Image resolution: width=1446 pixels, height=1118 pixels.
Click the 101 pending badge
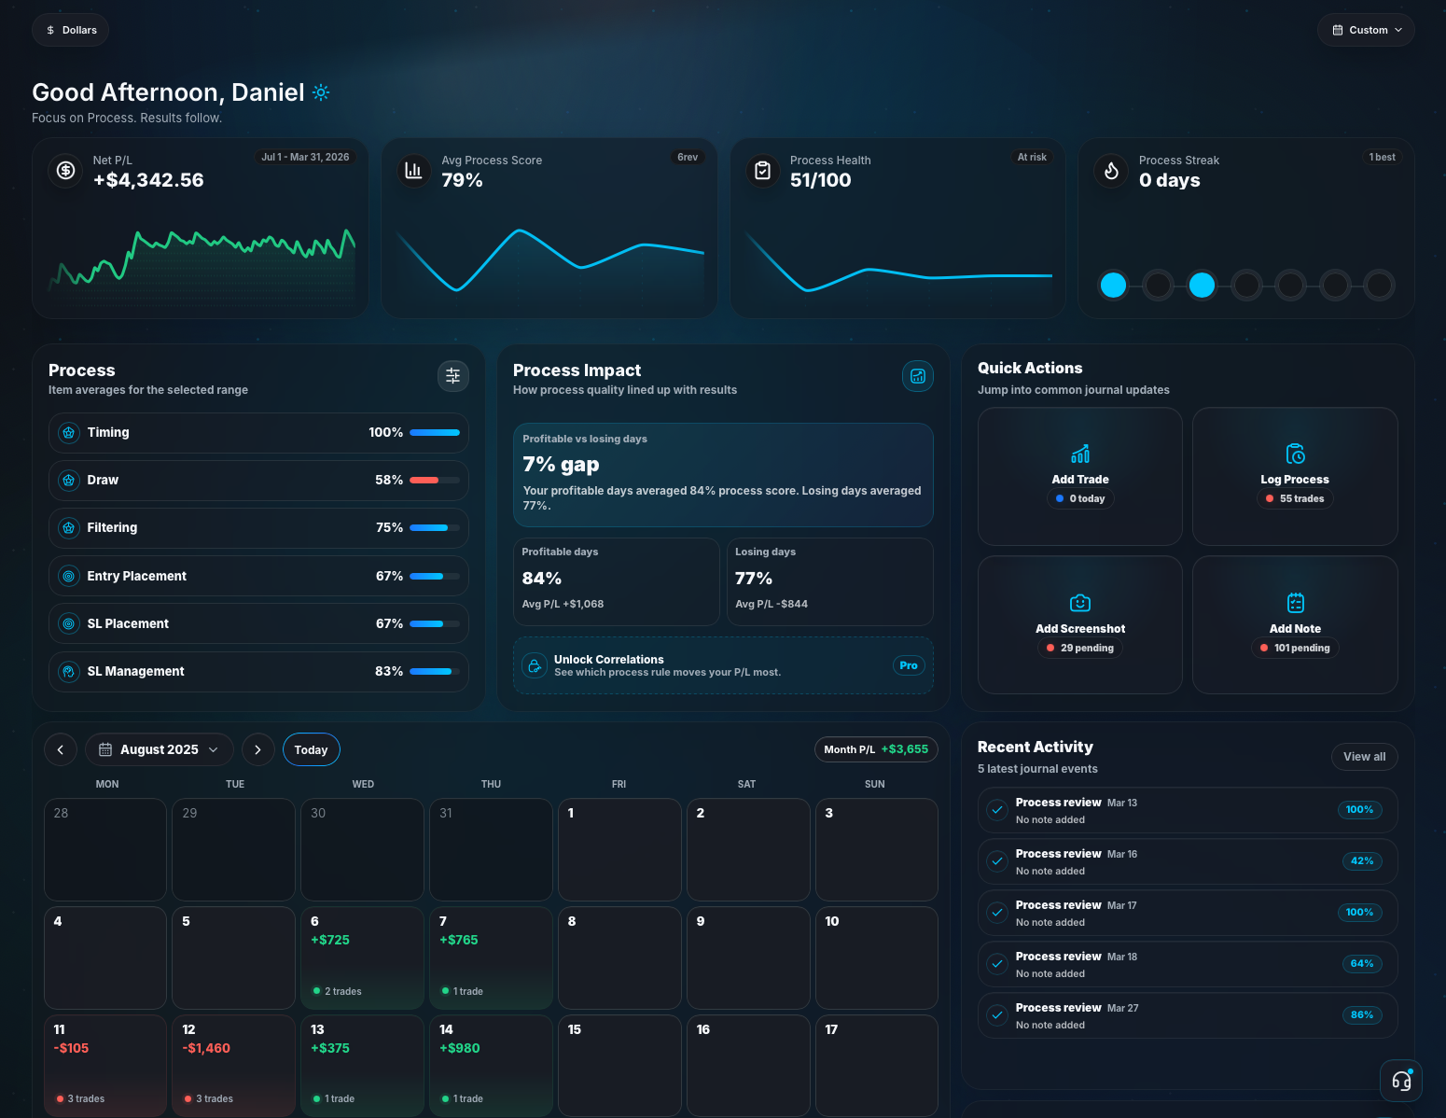pyautogui.click(x=1295, y=649)
